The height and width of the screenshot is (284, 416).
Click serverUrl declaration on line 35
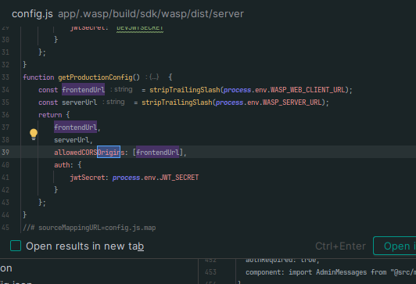(79, 102)
